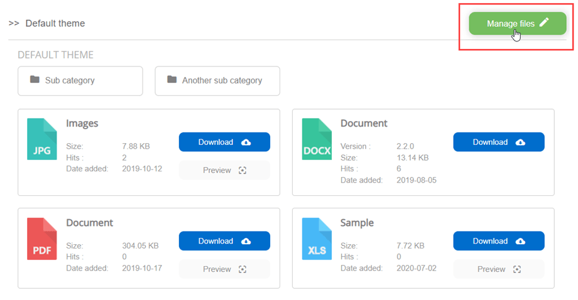The image size is (578, 300).
Task: Preview the Sample XLS file
Action: 499,269
